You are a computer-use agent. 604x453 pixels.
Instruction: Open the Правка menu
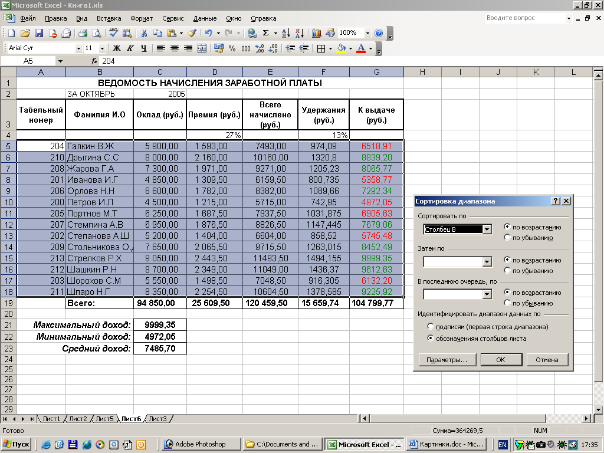(x=56, y=18)
